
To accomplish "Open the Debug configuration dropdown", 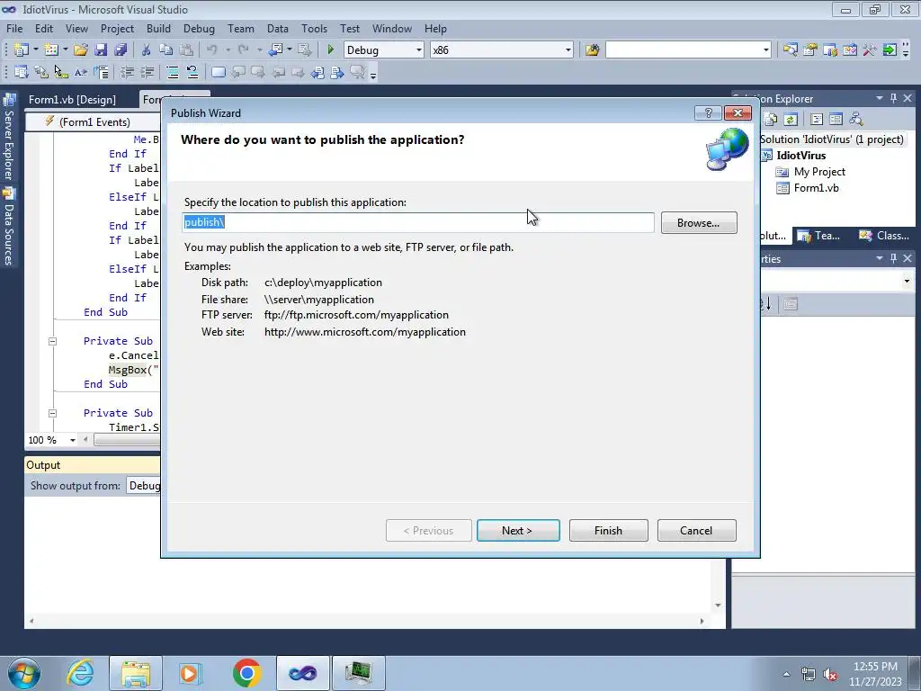I will [x=419, y=50].
